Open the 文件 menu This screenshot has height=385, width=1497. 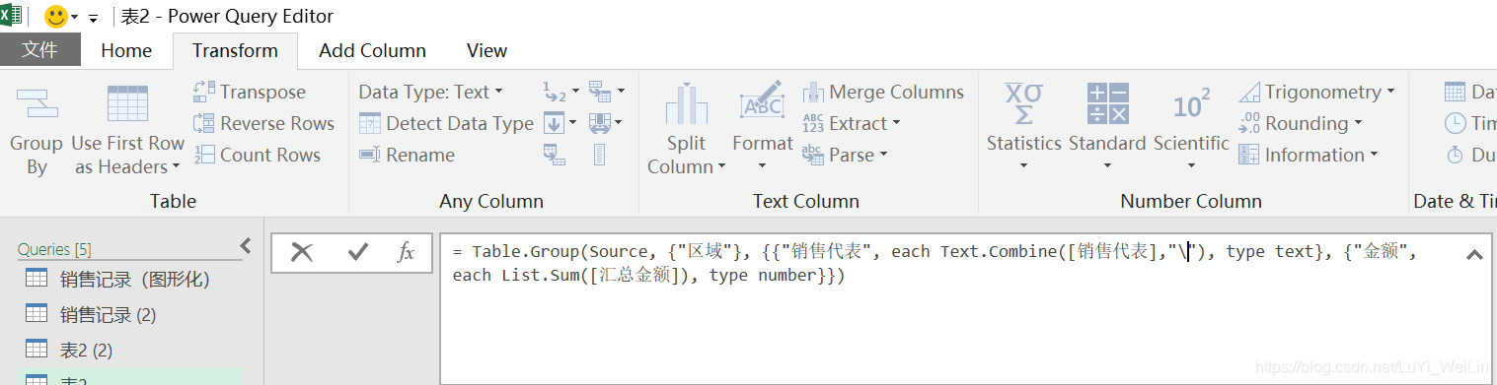[x=39, y=49]
